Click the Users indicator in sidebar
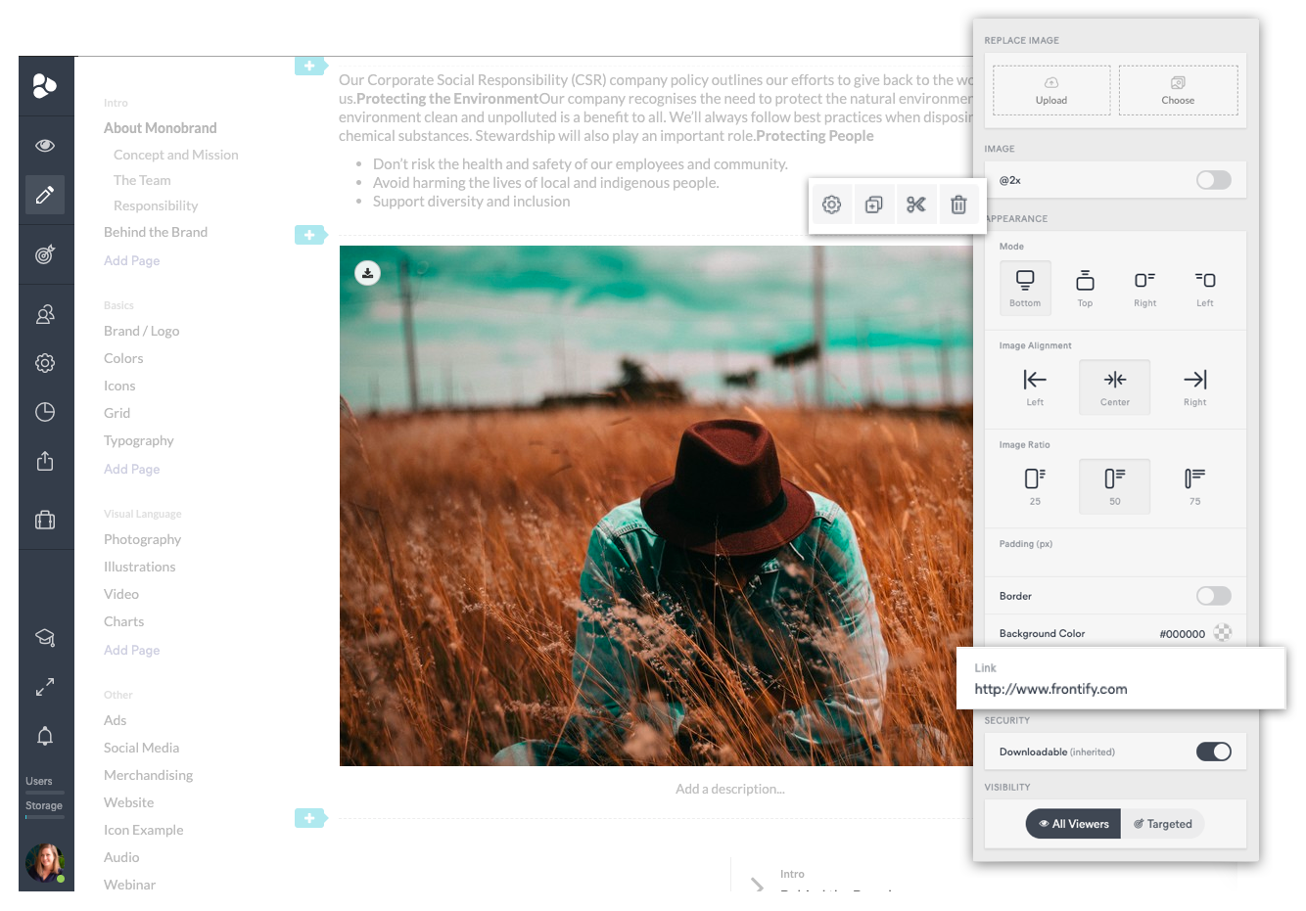Screen dimensions: 1306x911 coord(44,784)
